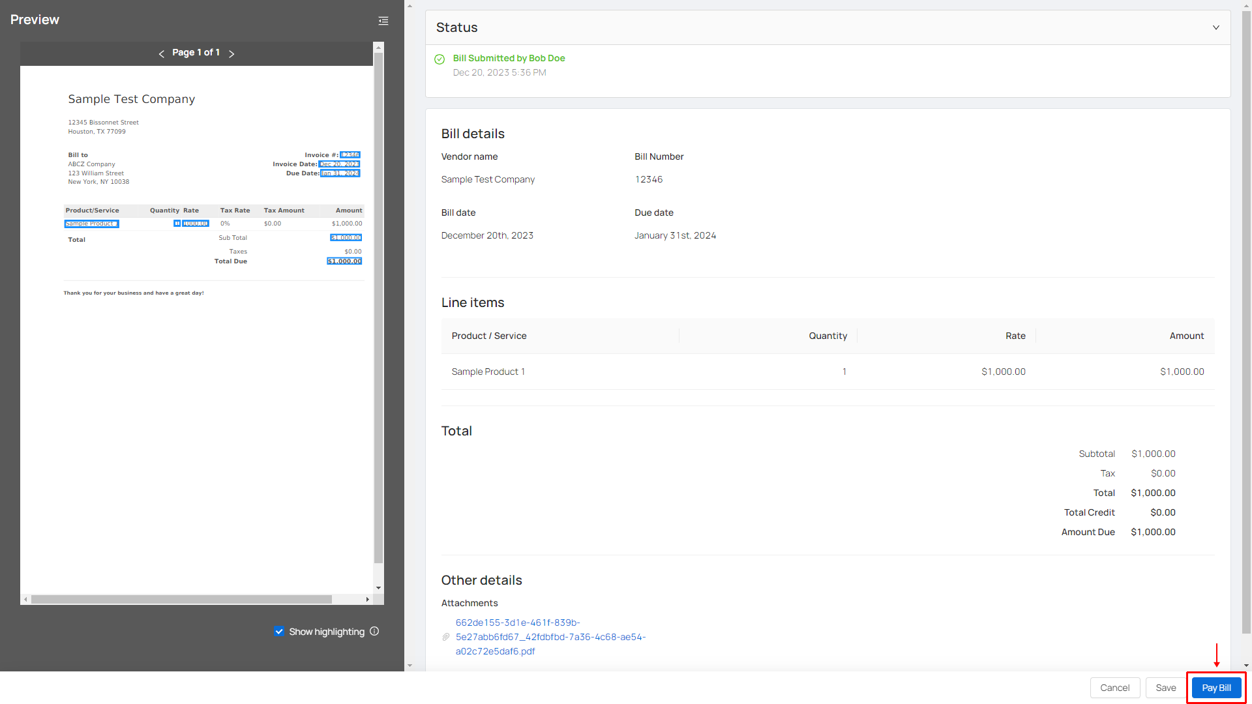Click the Pay Bill button
The image size is (1252, 704).
pos(1216,688)
